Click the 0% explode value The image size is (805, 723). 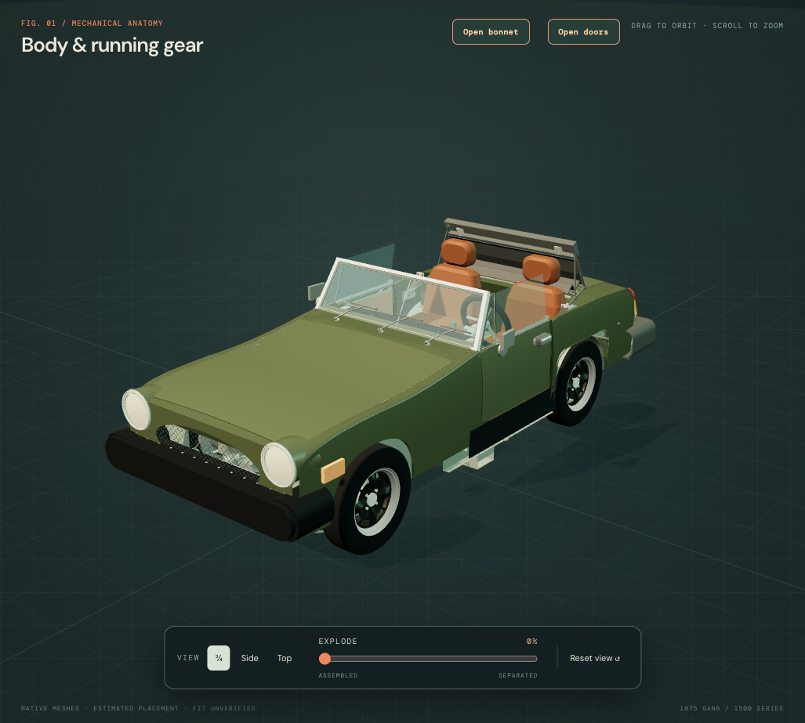click(532, 642)
